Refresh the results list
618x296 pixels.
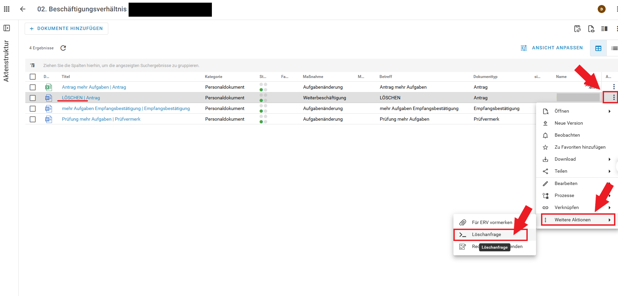[63, 48]
